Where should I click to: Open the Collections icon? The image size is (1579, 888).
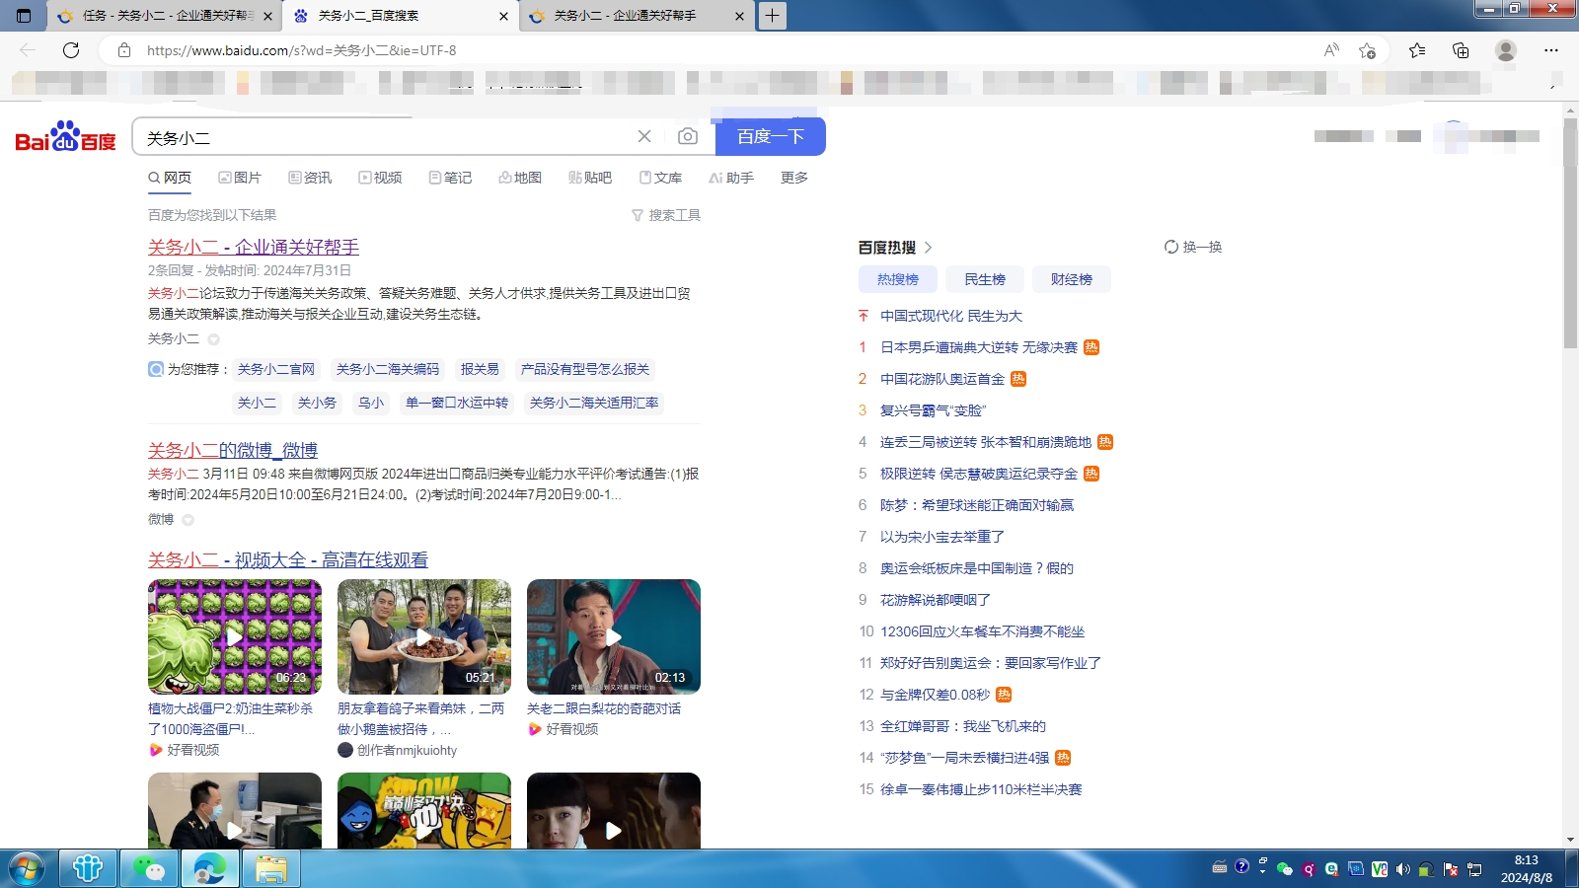1461,50
